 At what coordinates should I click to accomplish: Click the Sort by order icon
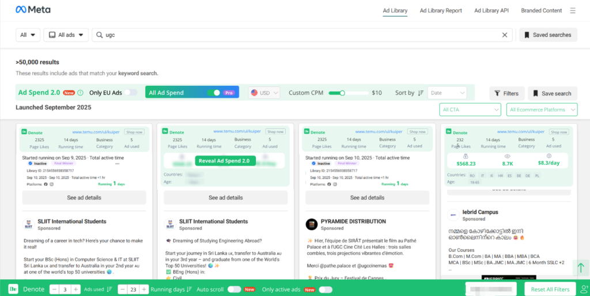[421, 93]
